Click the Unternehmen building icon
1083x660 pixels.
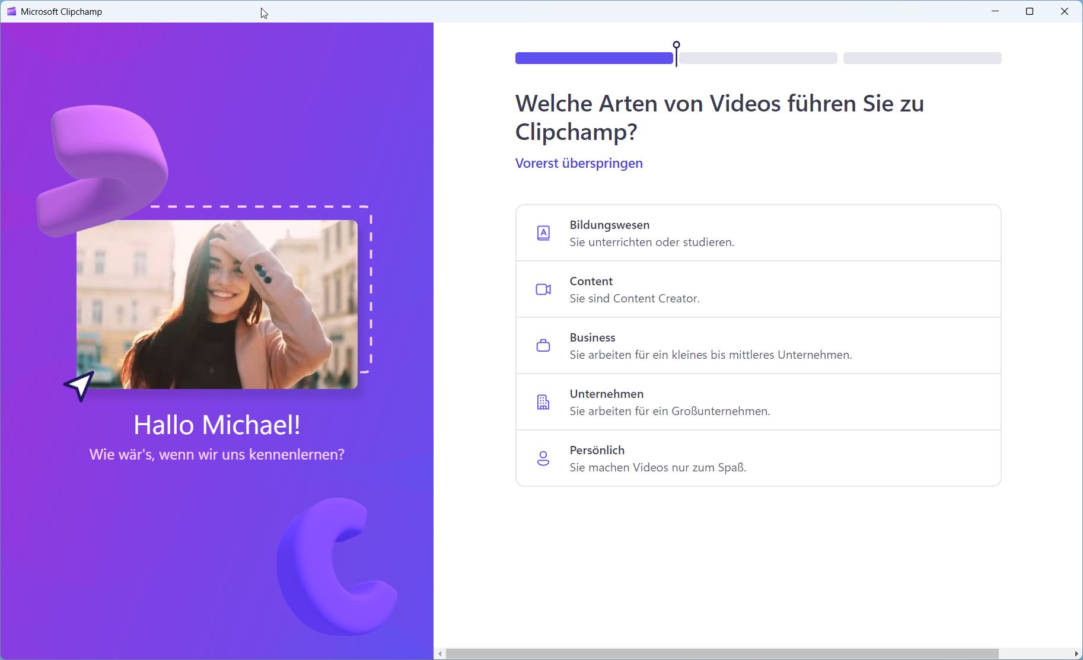(x=543, y=402)
